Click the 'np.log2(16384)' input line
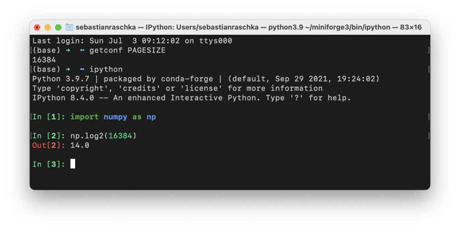 tap(103, 136)
